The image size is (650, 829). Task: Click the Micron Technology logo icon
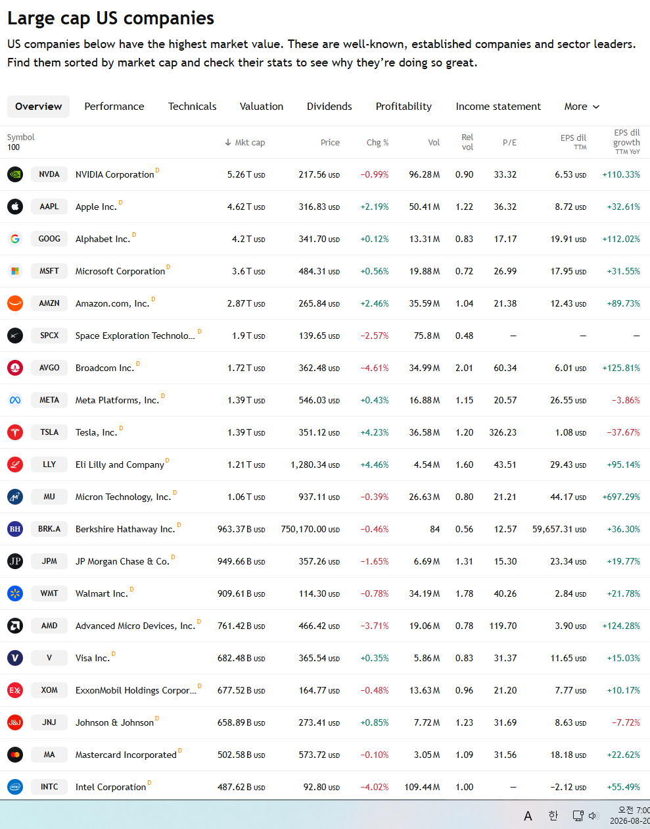15,497
